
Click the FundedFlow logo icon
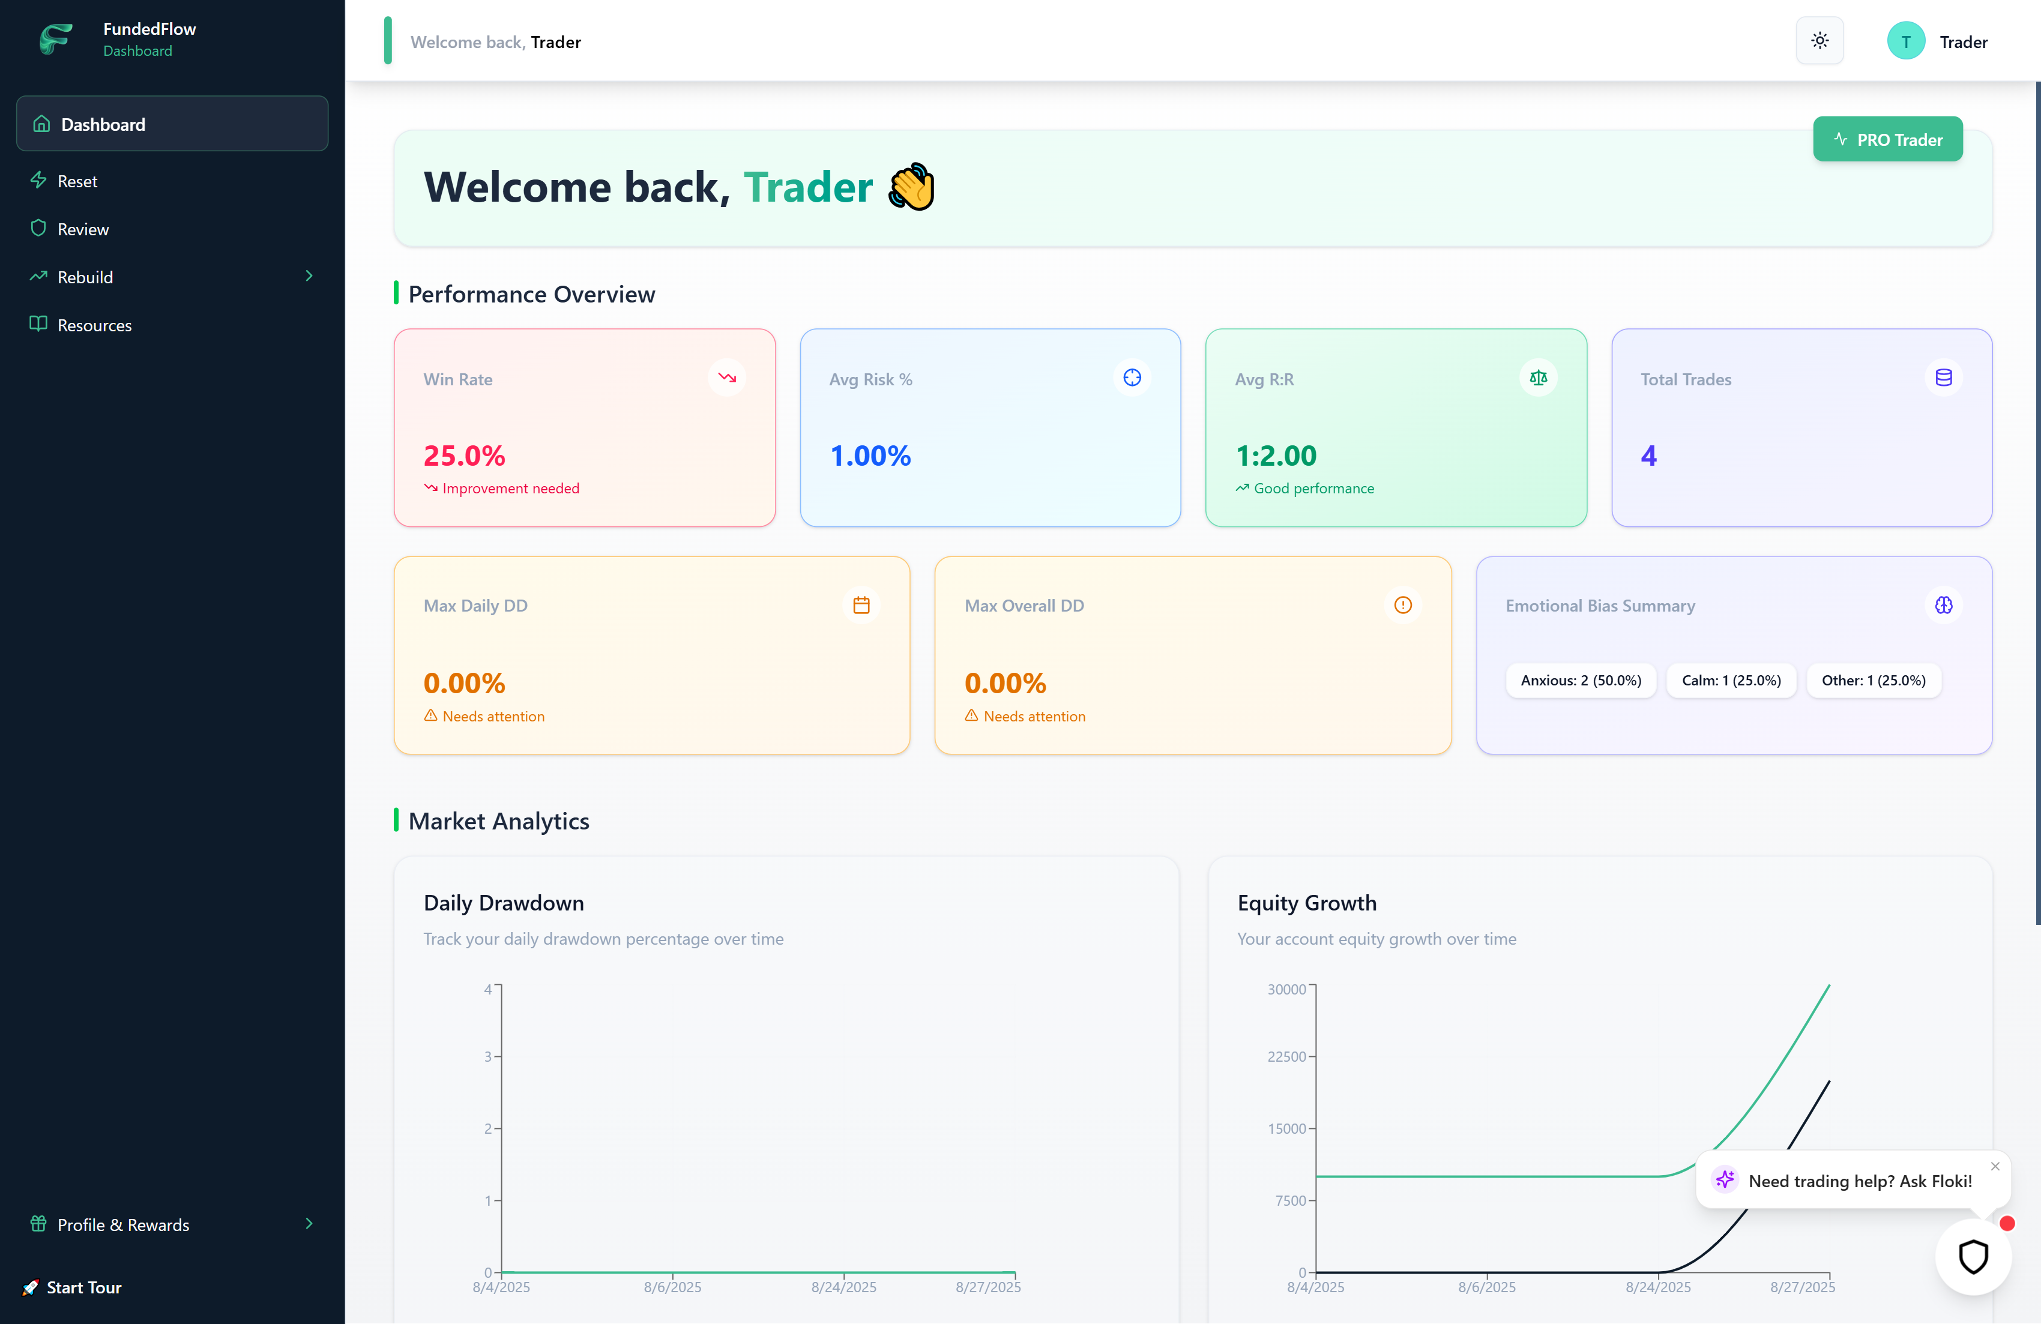tap(56, 38)
